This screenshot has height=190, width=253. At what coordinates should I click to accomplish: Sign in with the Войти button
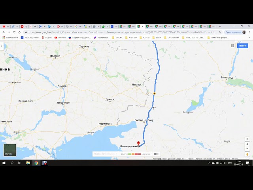242,46
